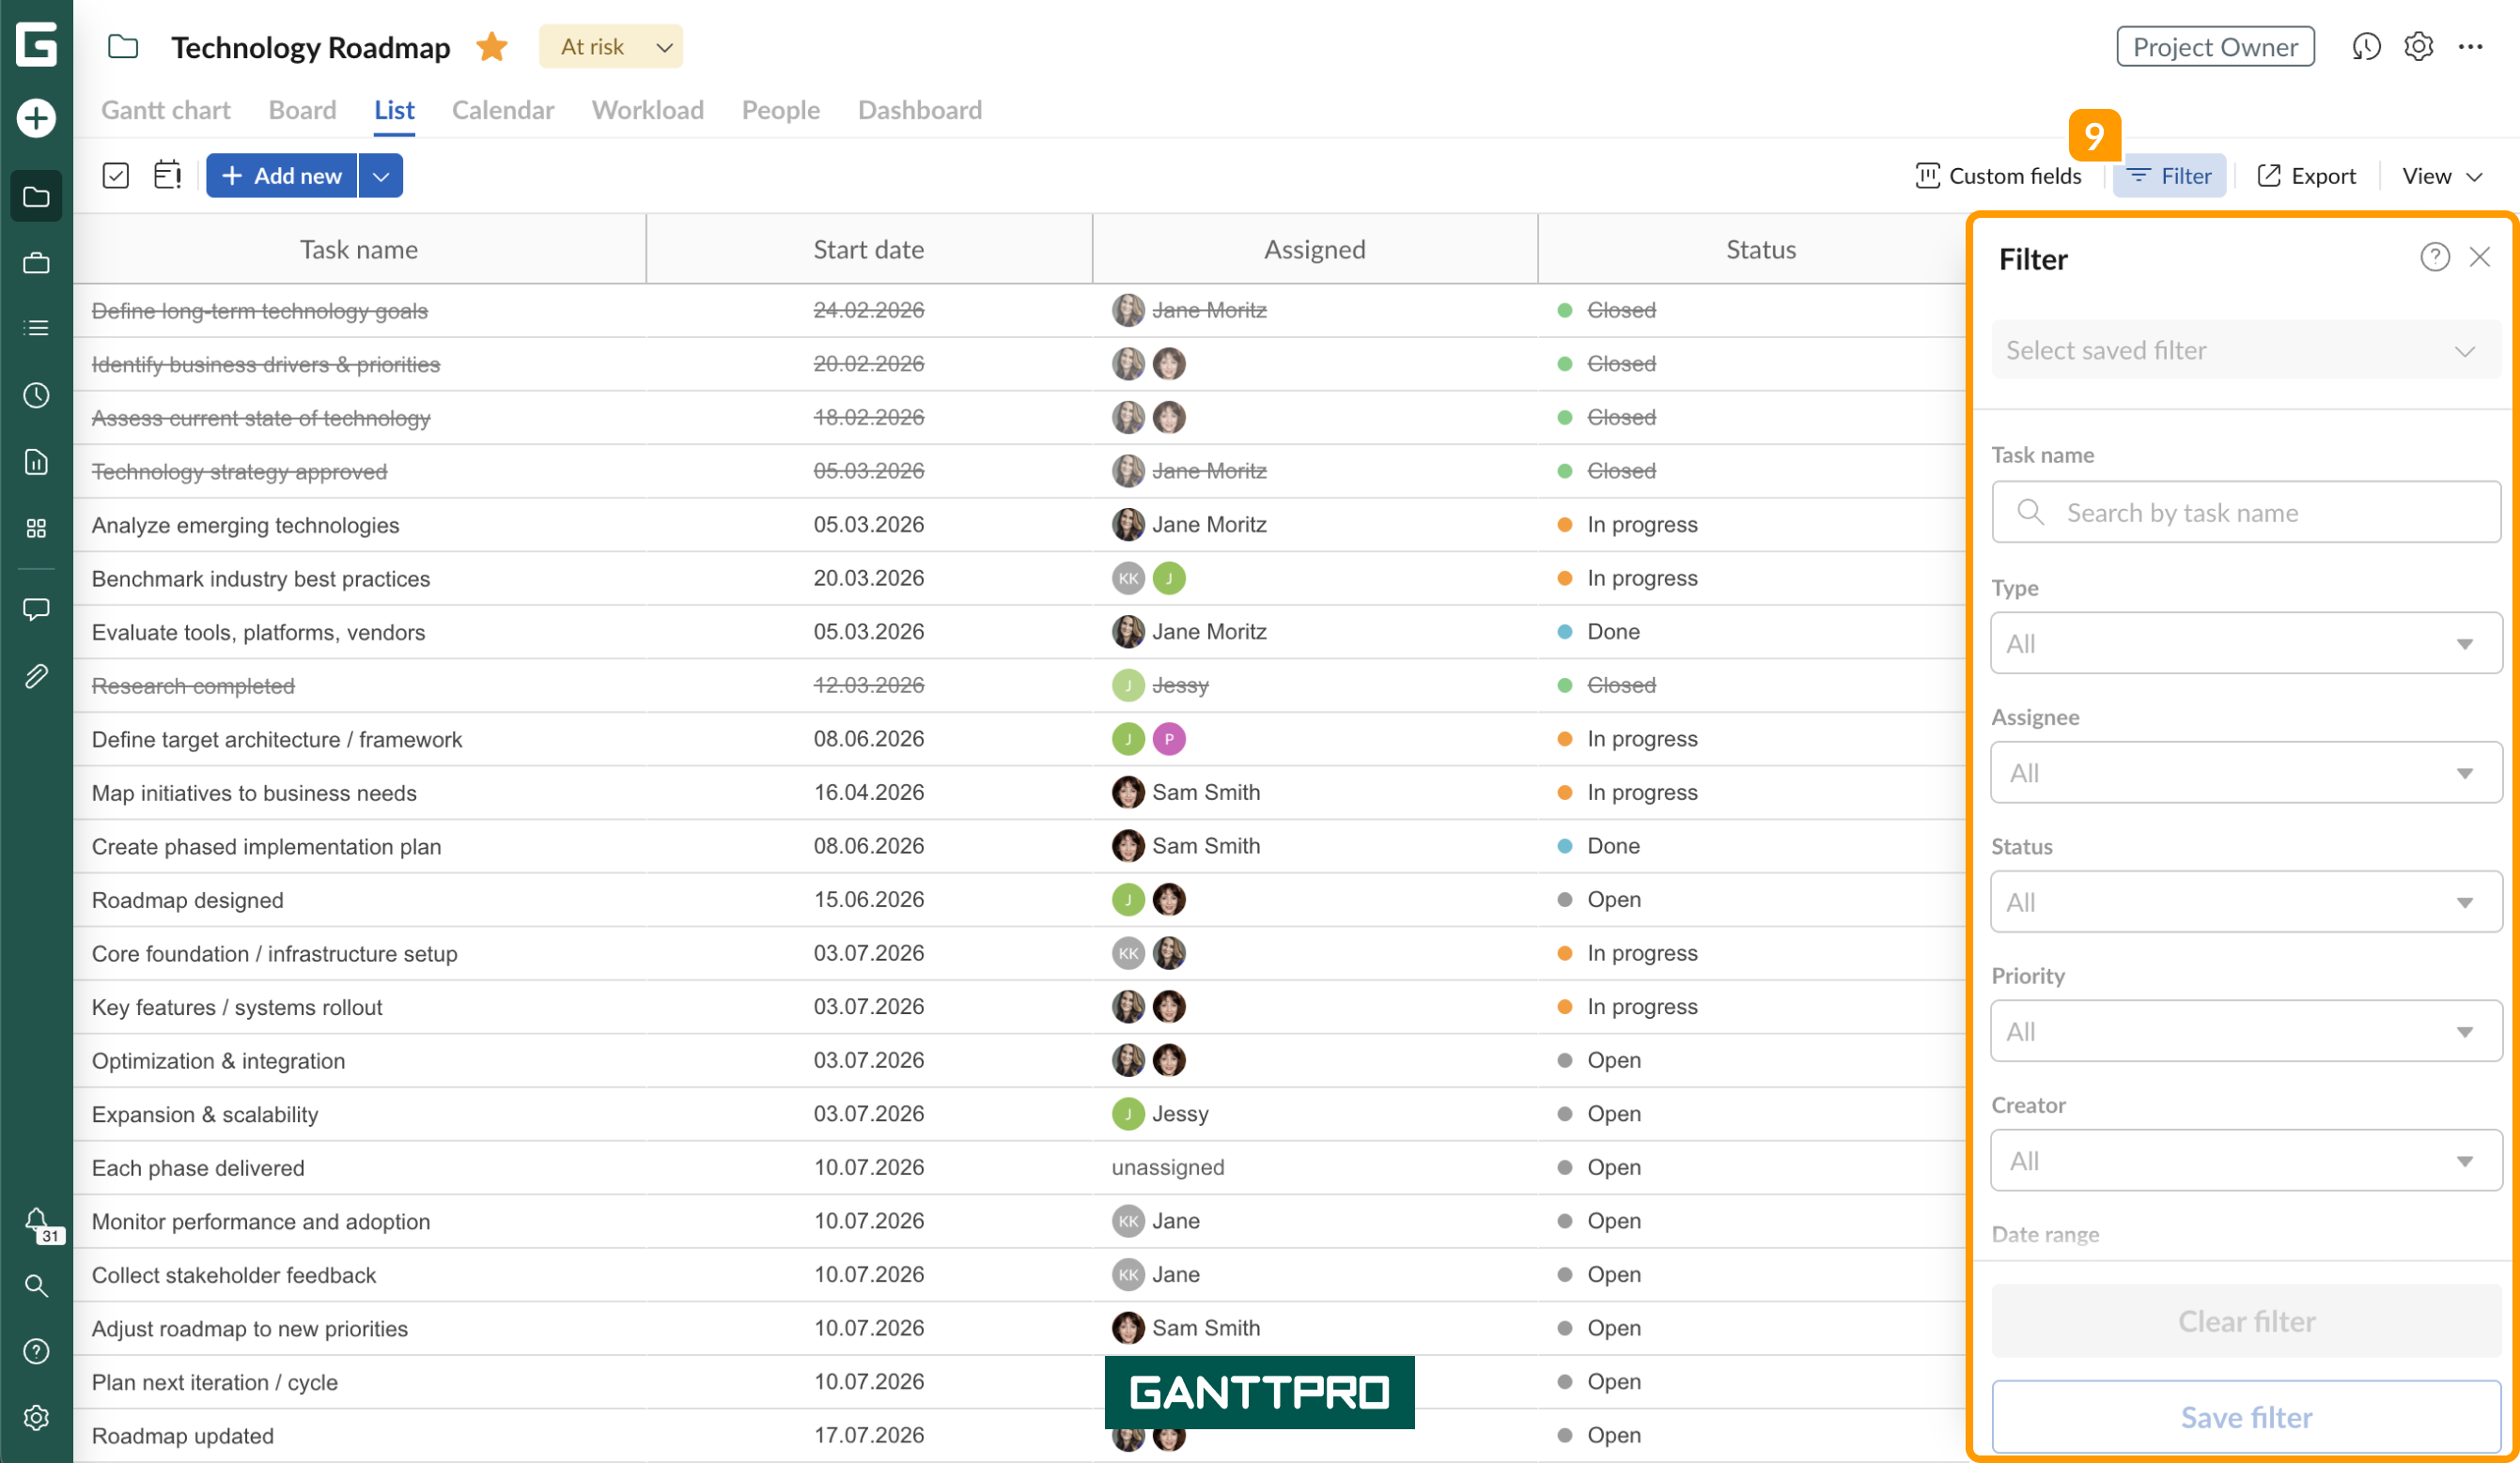Click the Clear filter button
The image size is (2520, 1463).
[x=2245, y=1320]
